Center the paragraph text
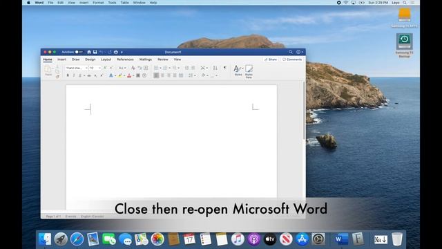The image size is (442, 249). point(162,75)
